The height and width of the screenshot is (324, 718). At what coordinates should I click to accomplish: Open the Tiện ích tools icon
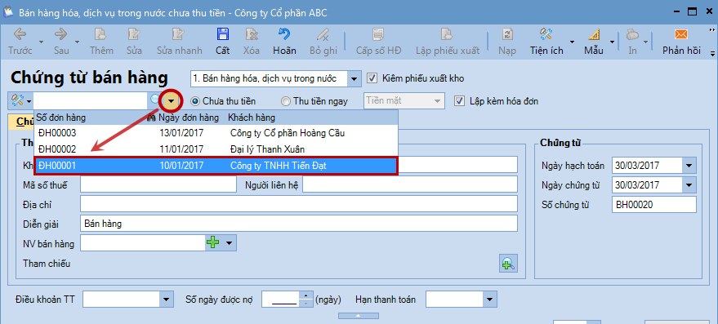click(x=546, y=35)
